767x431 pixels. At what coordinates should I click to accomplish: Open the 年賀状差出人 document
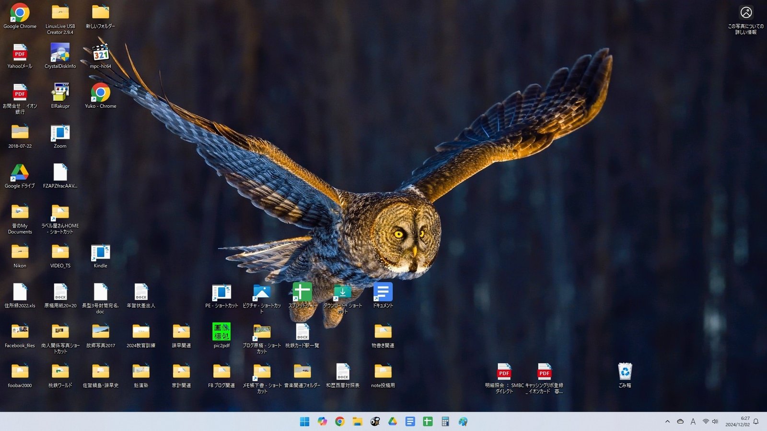(140, 296)
